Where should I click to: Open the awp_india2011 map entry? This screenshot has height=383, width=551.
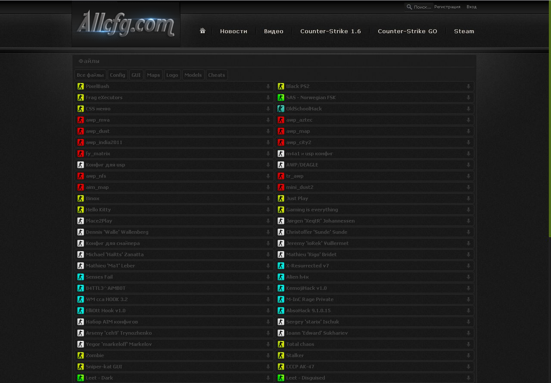point(174,142)
